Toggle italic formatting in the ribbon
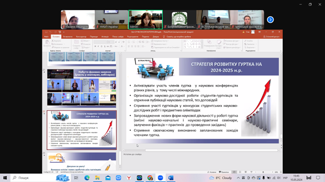 [98, 46]
